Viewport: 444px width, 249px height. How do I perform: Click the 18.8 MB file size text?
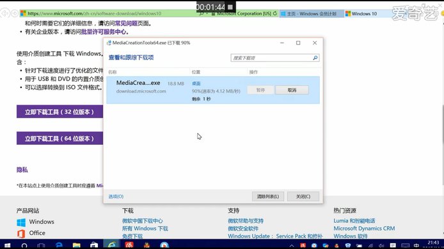[x=175, y=84]
